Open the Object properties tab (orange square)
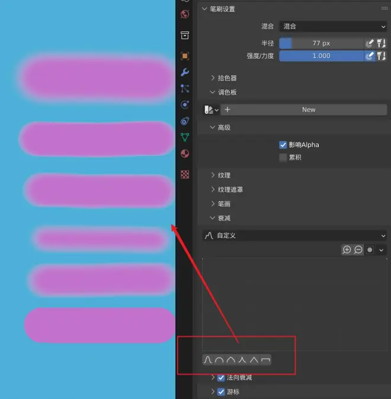This screenshot has height=399, width=391. [185, 56]
